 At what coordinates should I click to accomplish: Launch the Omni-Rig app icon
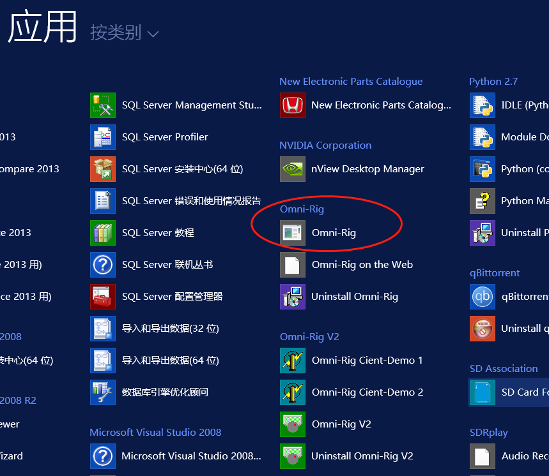click(293, 233)
